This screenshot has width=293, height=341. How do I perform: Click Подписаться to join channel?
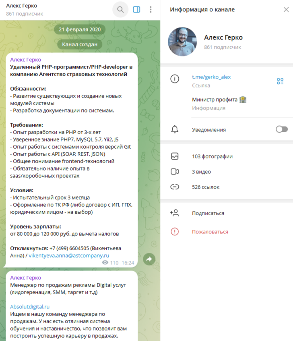point(208,213)
